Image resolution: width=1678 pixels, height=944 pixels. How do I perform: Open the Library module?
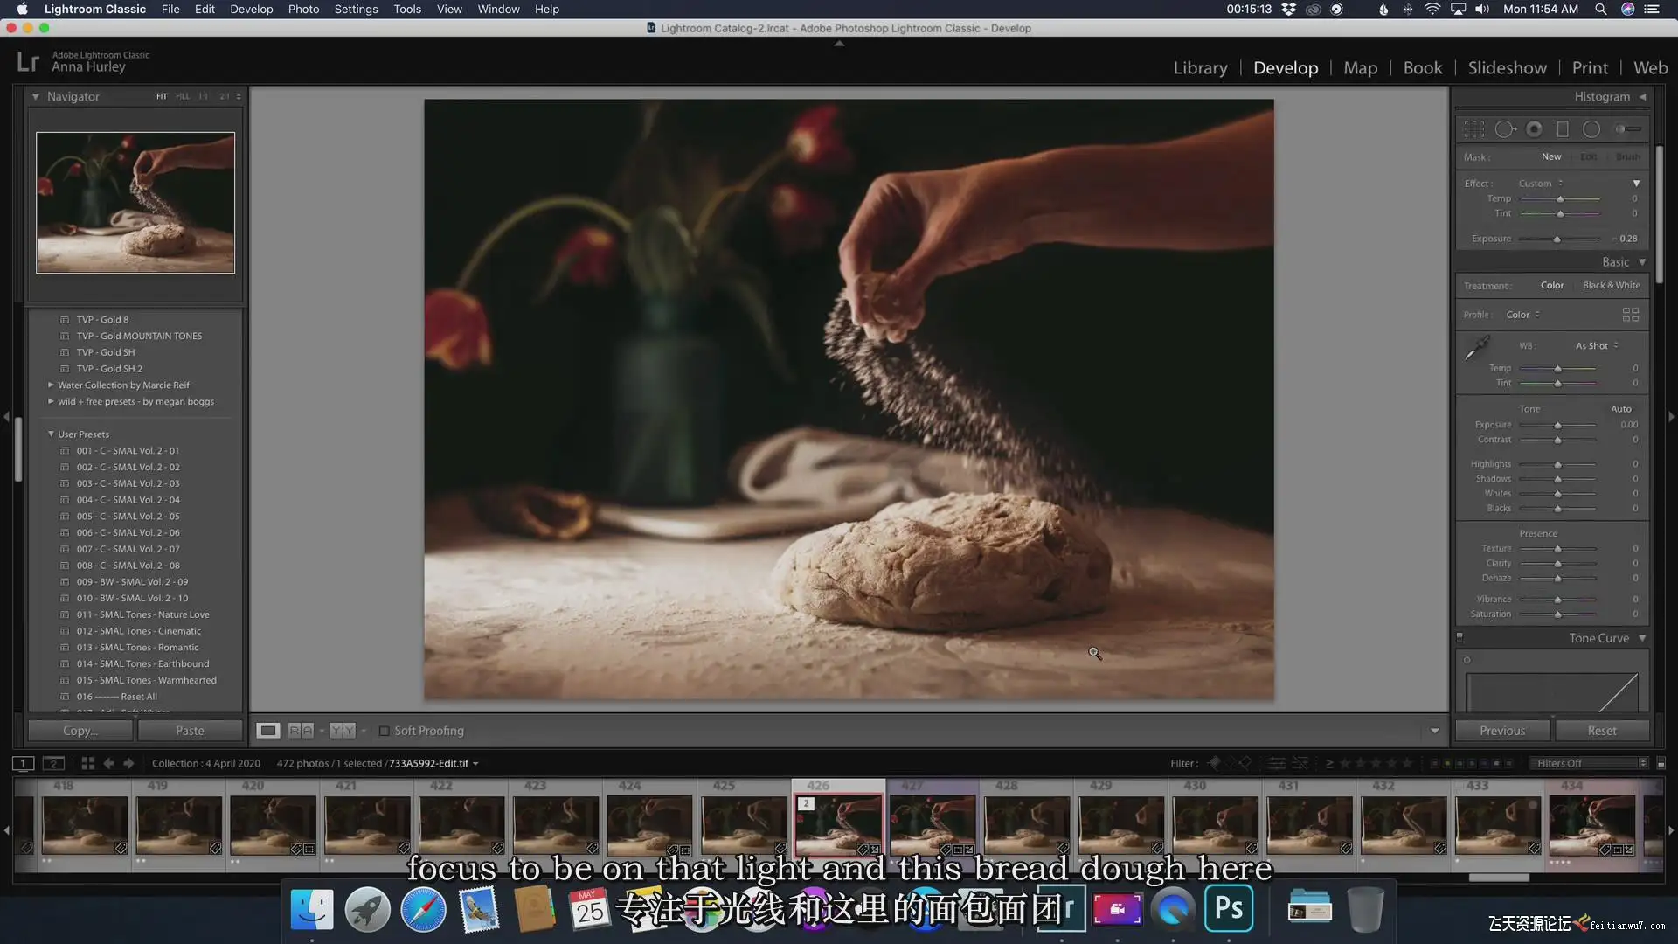(1200, 68)
